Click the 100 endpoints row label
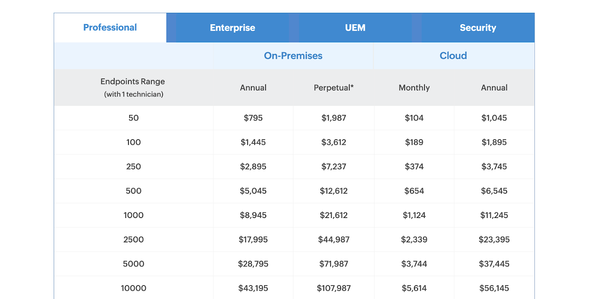 (133, 142)
